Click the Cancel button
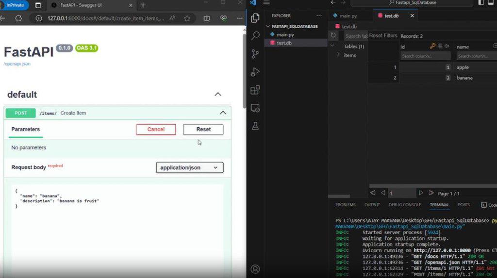The image size is (497, 278). [x=156, y=130]
